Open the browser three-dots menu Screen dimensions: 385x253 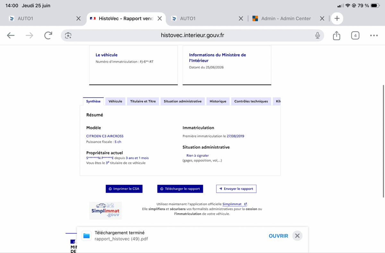point(374,35)
